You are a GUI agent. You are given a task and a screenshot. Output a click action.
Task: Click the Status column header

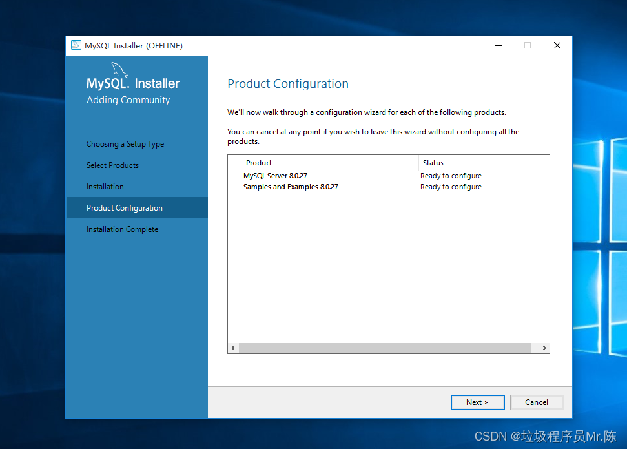(484, 163)
